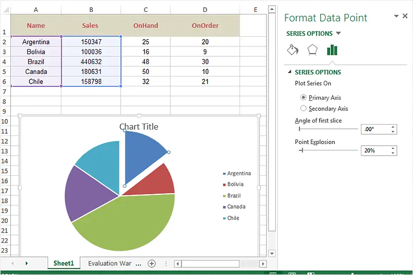Screen dimensions: 413x275
Task: Add a new sheet with plus icon
Action: [152, 263]
